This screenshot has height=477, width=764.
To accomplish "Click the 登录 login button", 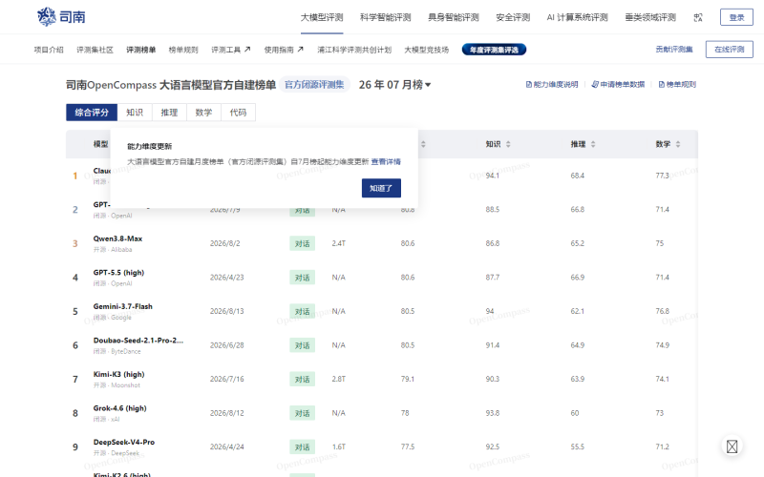I will 736,17.
